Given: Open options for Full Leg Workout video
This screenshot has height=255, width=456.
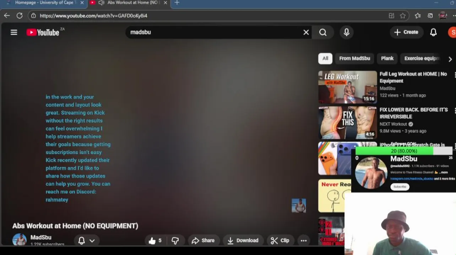Looking at the screenshot, I should [x=454, y=75].
